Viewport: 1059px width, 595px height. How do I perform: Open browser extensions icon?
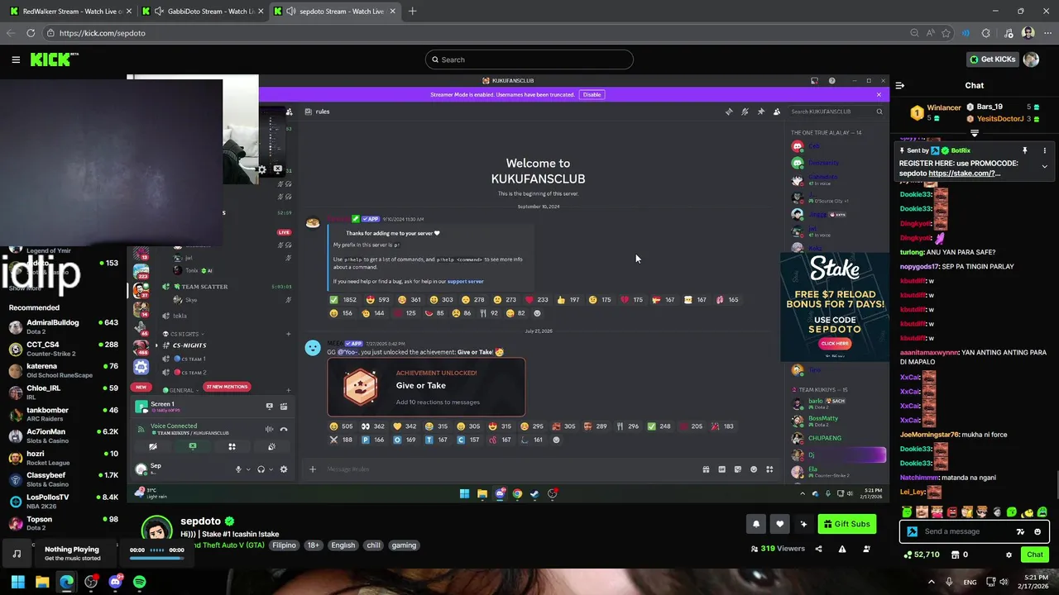click(985, 33)
